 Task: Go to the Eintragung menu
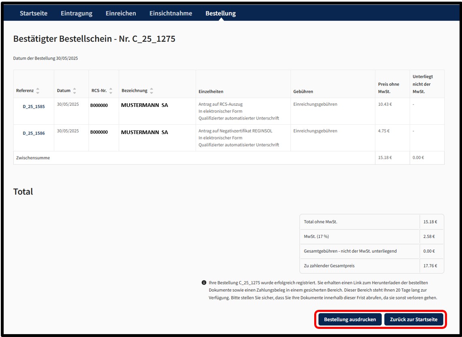pyautogui.click(x=77, y=13)
